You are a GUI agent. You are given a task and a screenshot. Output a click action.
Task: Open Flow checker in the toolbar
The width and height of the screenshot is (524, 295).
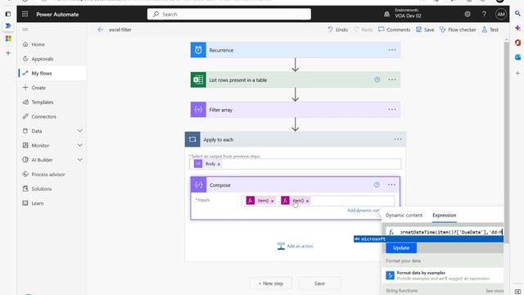[458, 29]
